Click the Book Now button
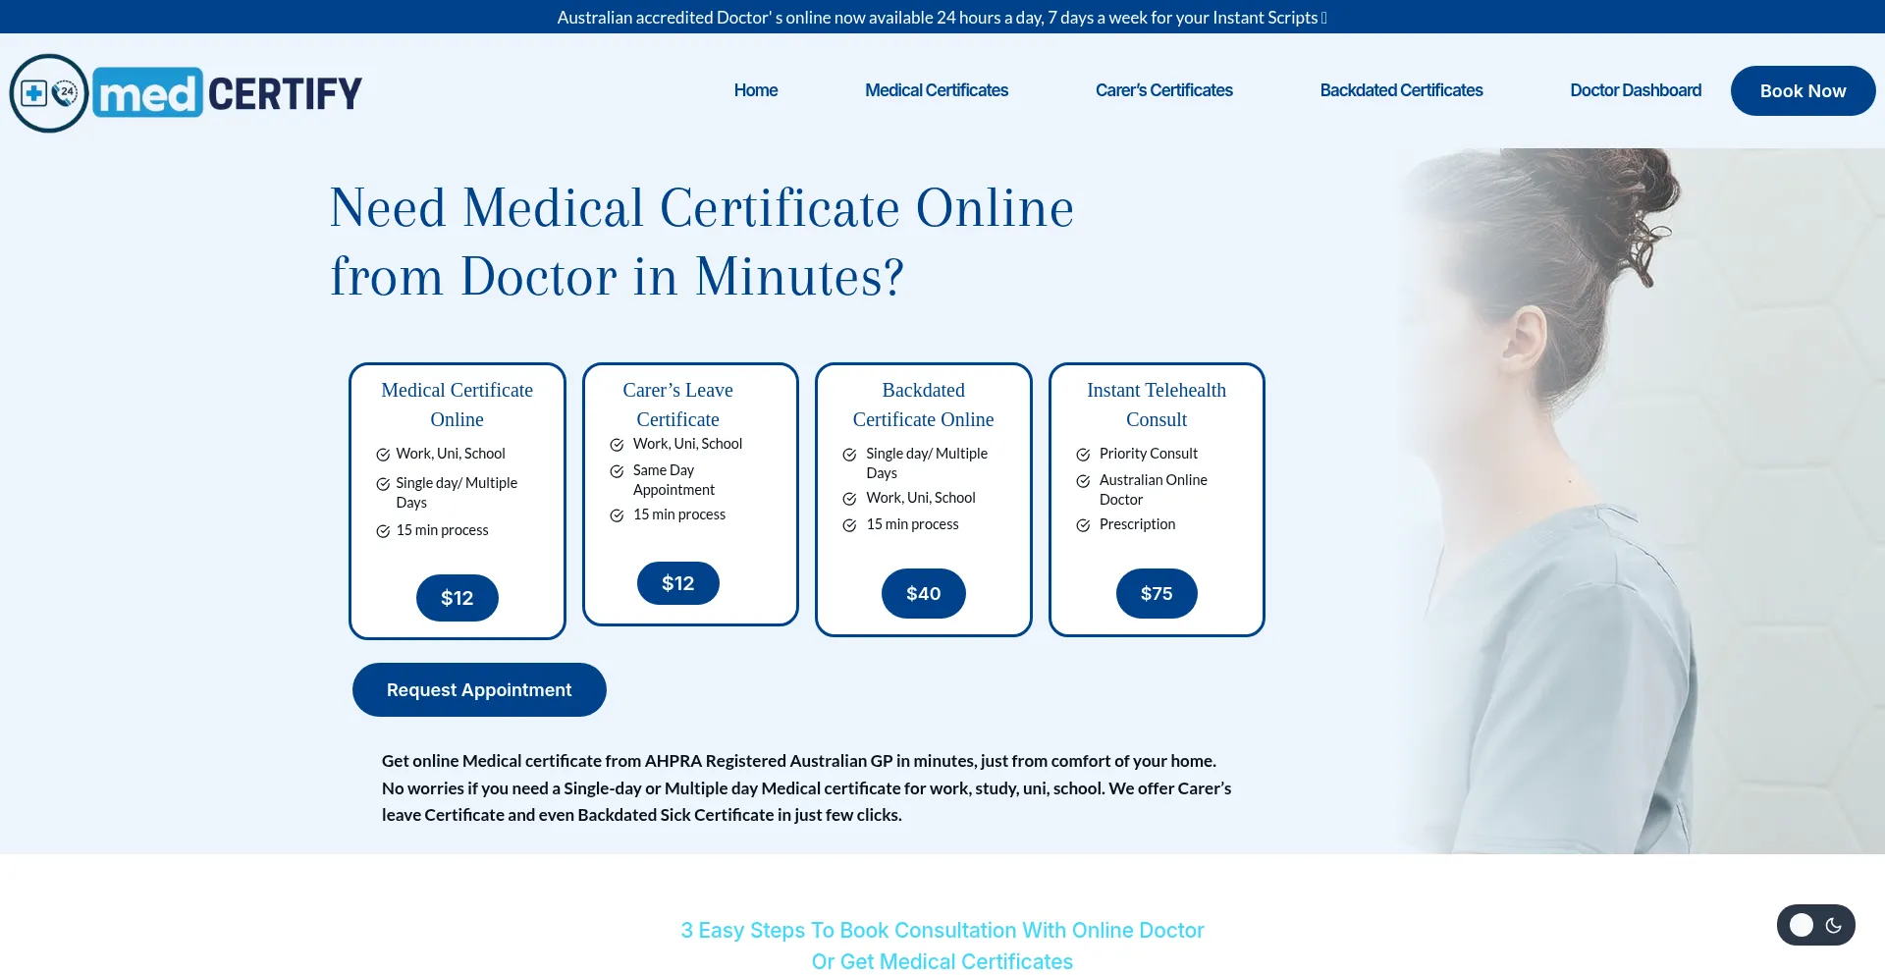This screenshot has width=1885, height=975. click(1803, 90)
